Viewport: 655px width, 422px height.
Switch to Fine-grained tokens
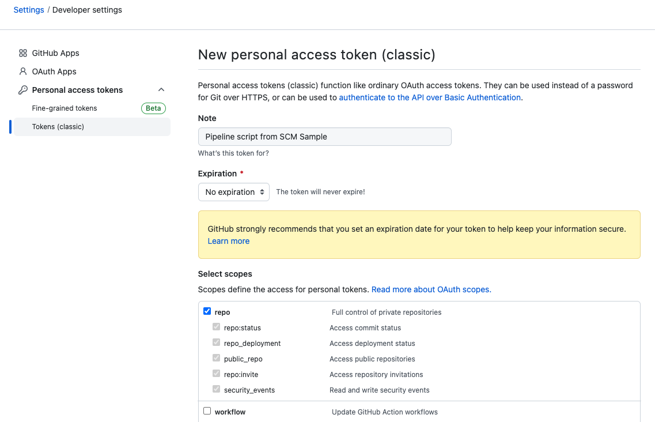(64, 108)
